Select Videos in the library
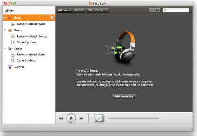The width and height of the screenshot is (197, 136). click(18, 49)
